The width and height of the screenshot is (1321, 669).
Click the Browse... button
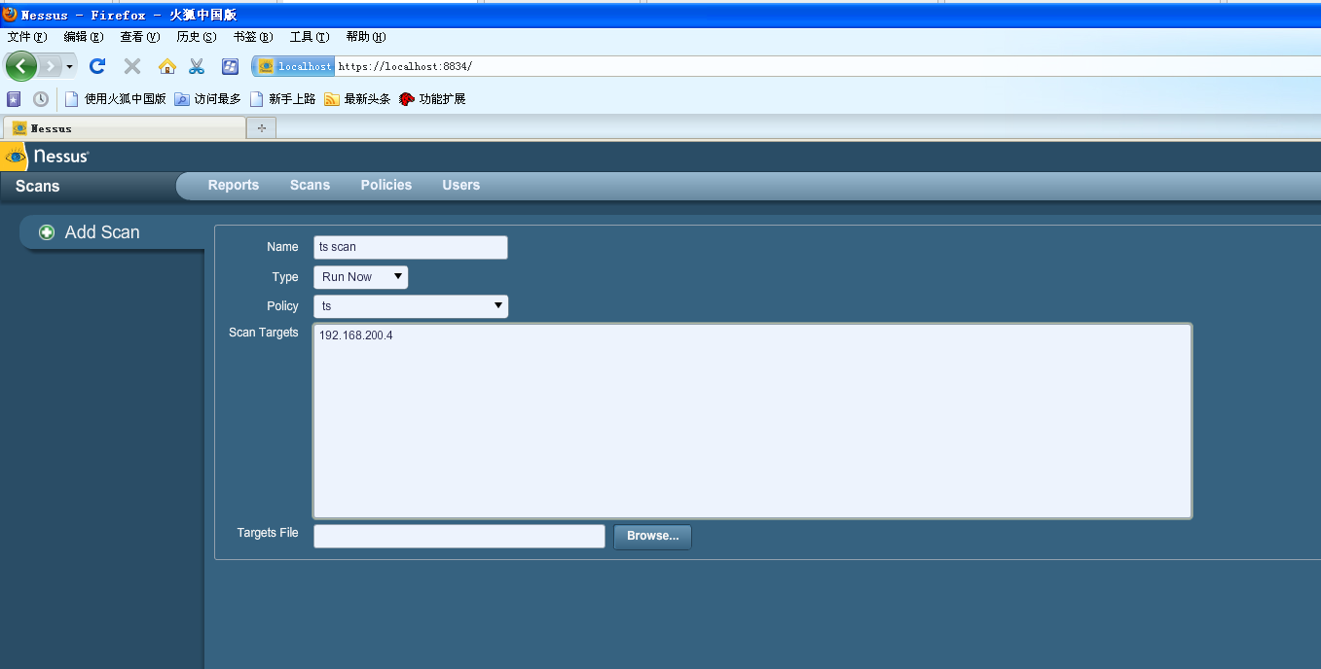click(x=652, y=536)
